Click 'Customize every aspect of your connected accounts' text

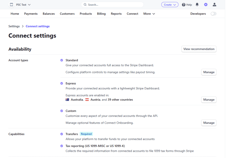[x=112, y=116]
